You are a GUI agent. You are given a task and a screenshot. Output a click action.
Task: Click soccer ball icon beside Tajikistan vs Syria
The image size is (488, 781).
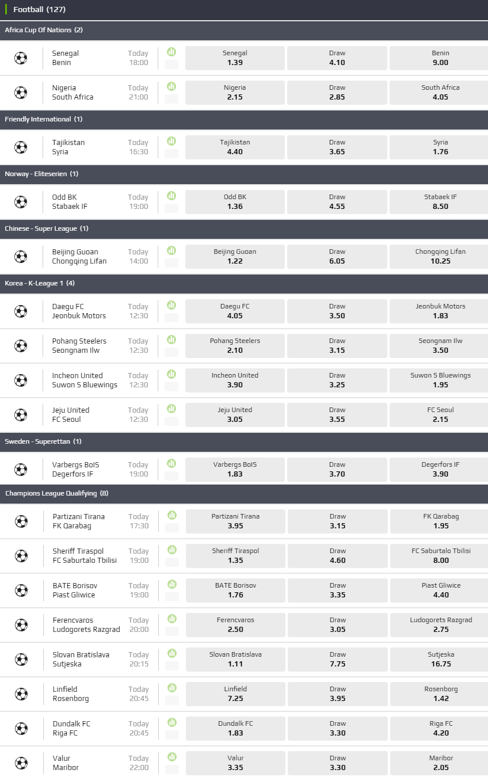[21, 147]
